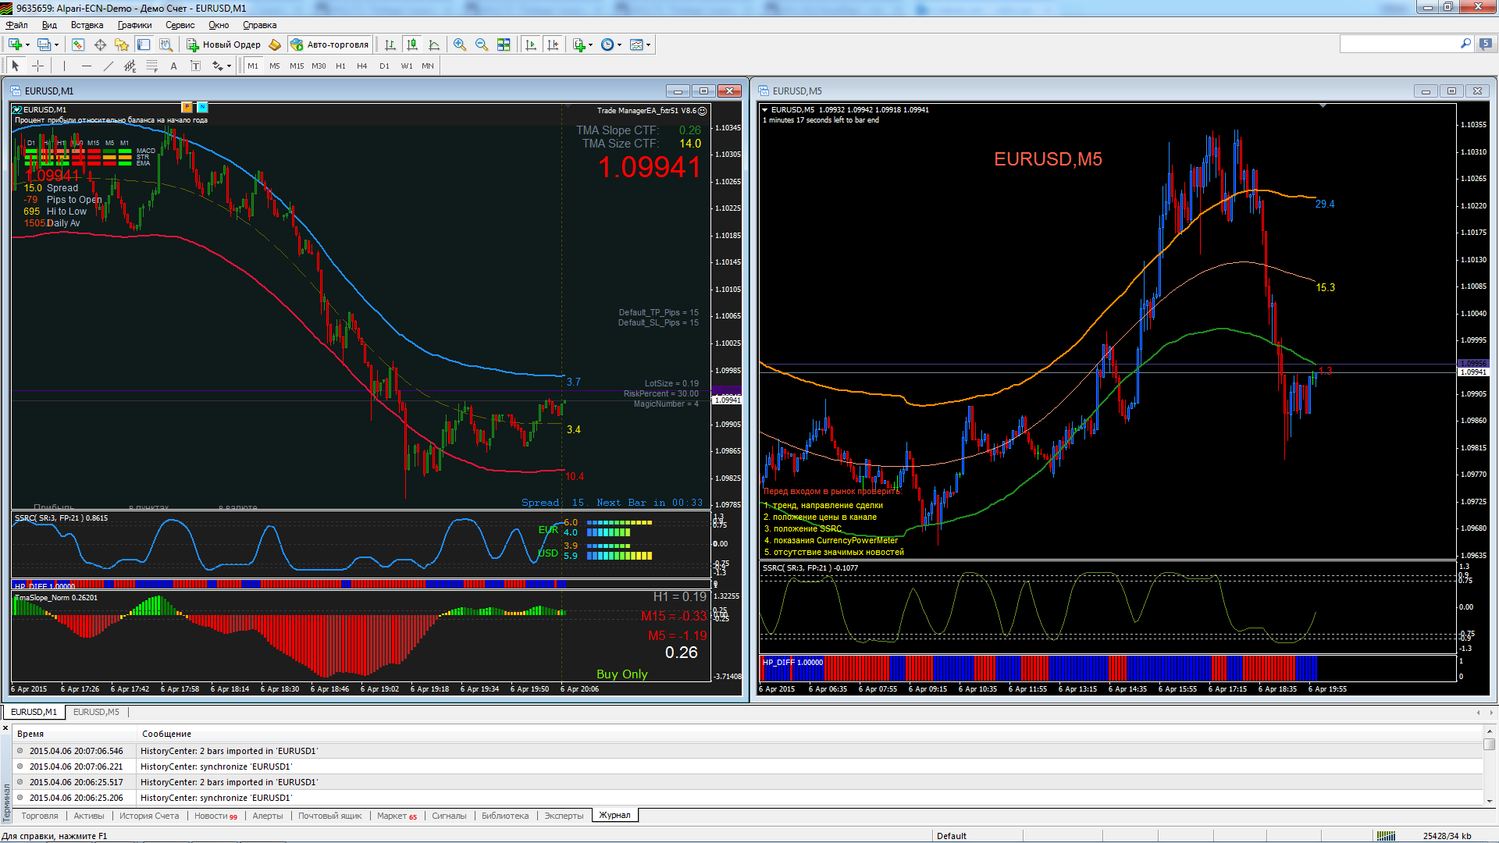Switch chart to bar chart style

pyautogui.click(x=390, y=44)
